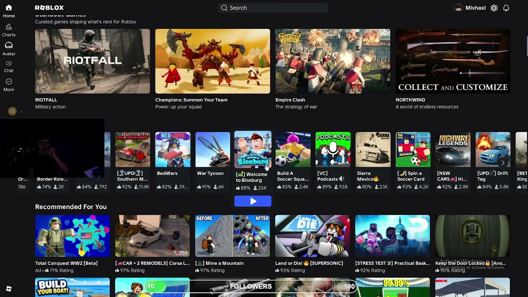Click the Recommended For You heading

pyautogui.click(x=71, y=207)
